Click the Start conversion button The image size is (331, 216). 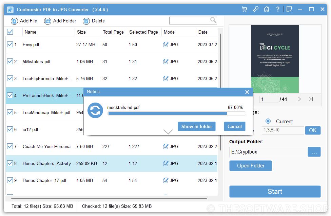point(275,192)
